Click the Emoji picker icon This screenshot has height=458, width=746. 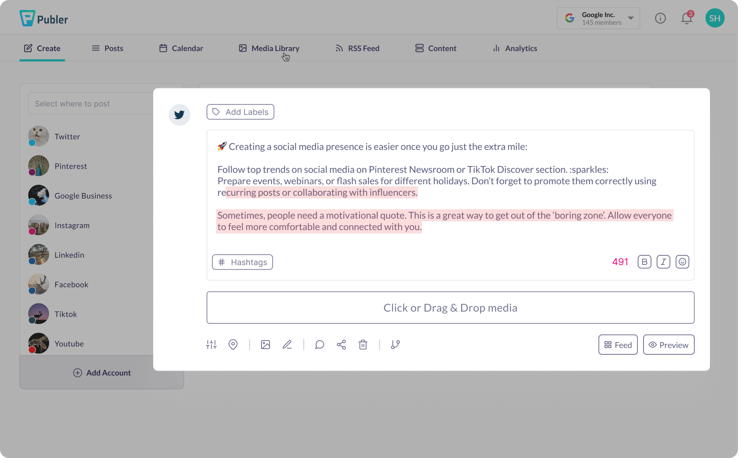coord(683,261)
